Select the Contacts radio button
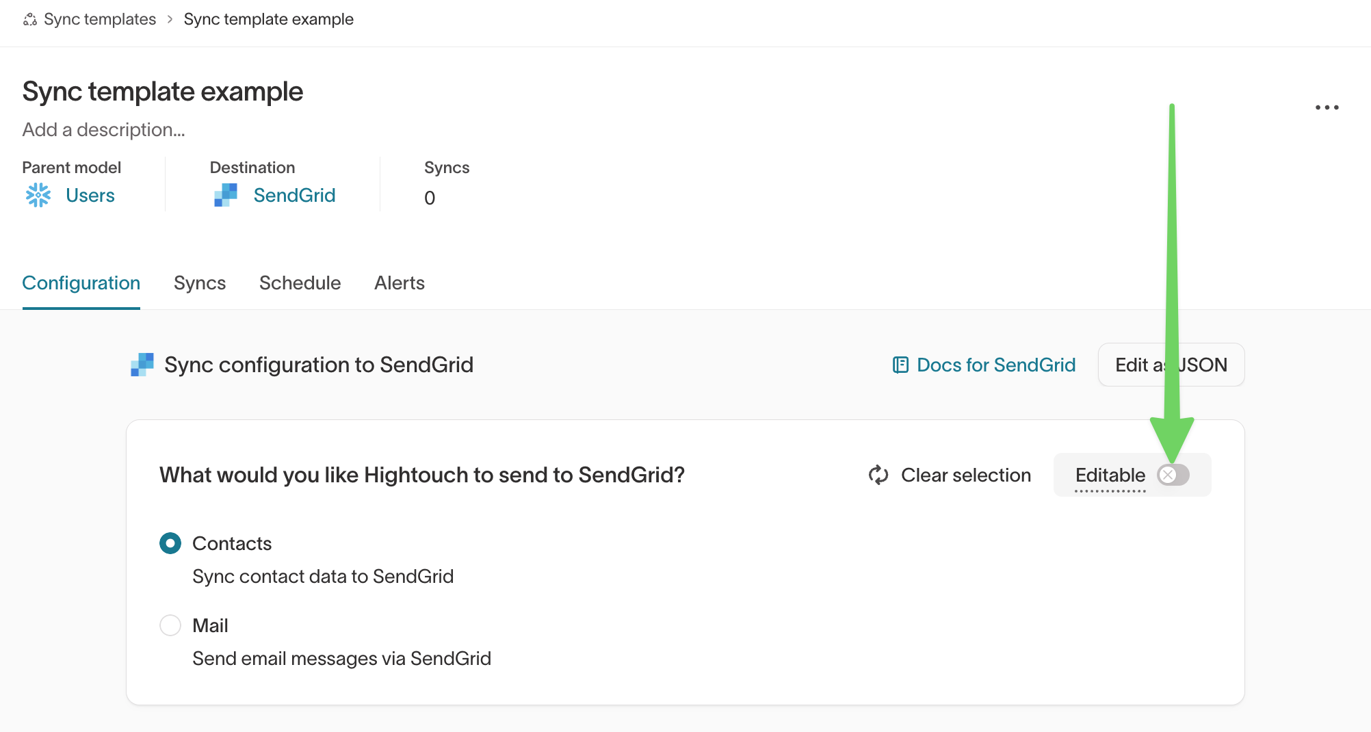The image size is (1371, 732). (170, 543)
